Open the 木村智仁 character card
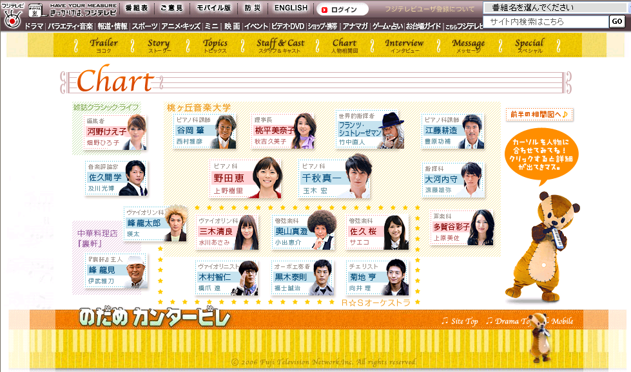This screenshot has width=631, height=372. (x=227, y=277)
